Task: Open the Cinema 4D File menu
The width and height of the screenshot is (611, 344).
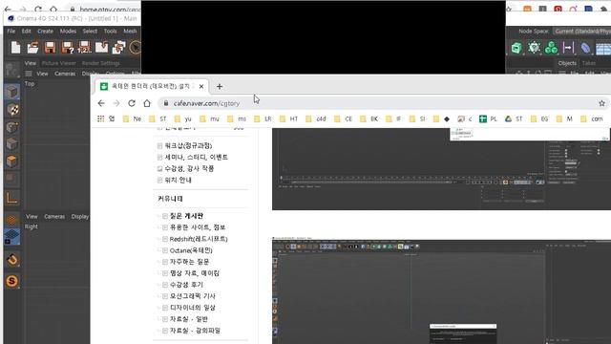Action: 11,32
